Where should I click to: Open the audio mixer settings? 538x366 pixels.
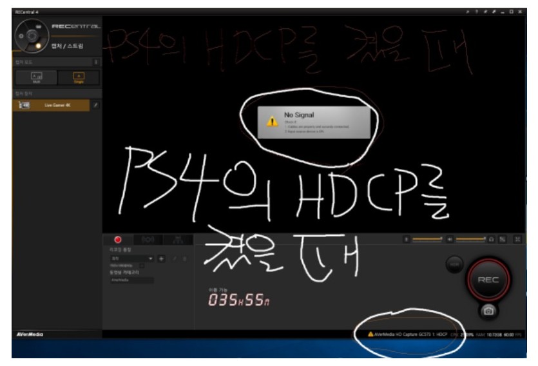(503, 240)
